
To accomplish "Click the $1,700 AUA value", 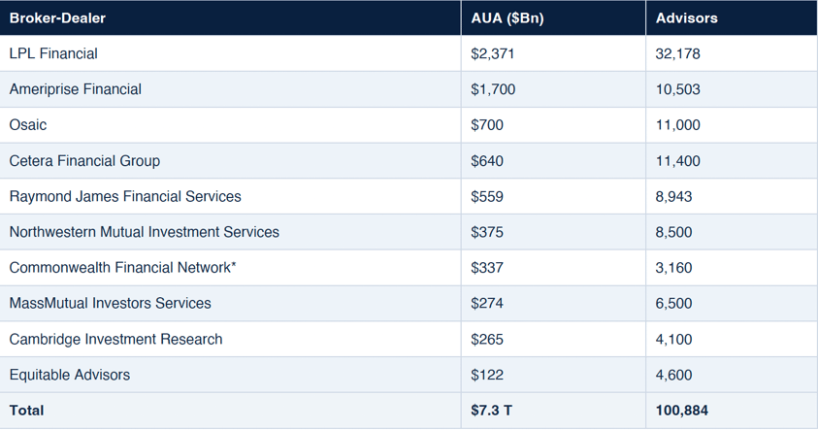I will pyautogui.click(x=493, y=89).
